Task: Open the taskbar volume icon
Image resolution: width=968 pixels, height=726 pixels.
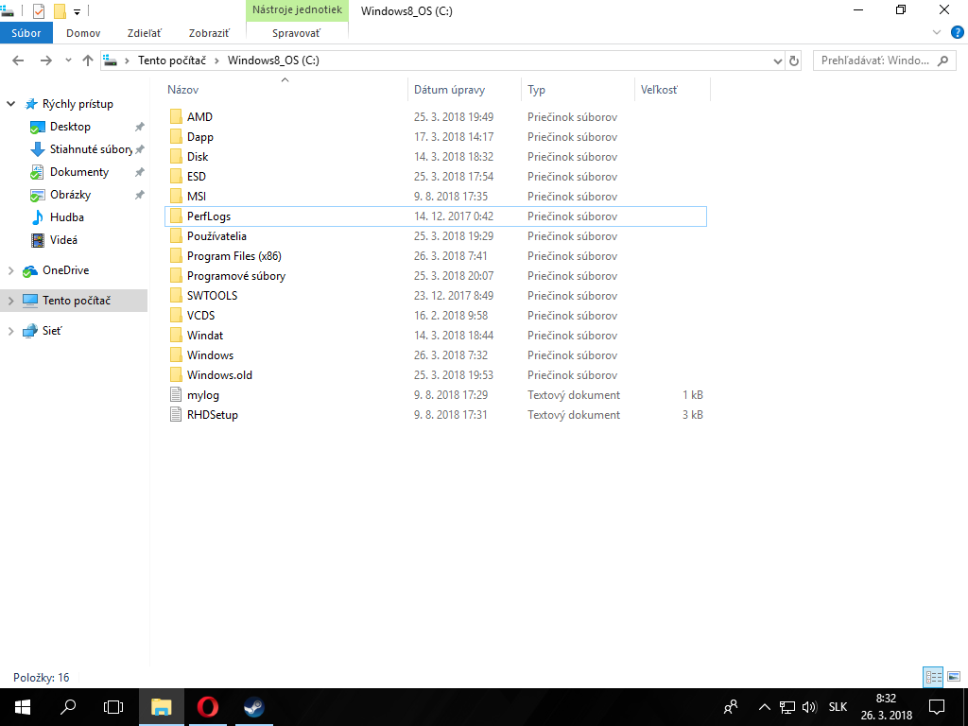Action: (x=809, y=707)
